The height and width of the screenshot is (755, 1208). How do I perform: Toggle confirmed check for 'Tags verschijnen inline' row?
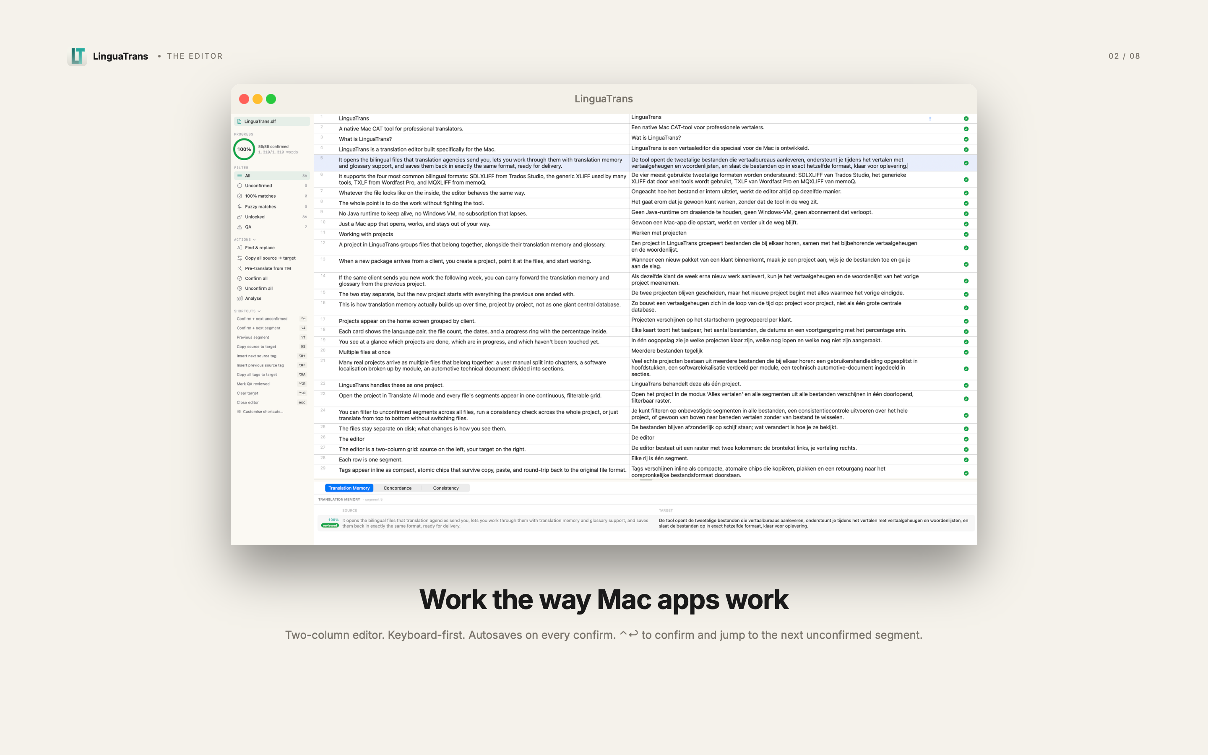pos(966,474)
